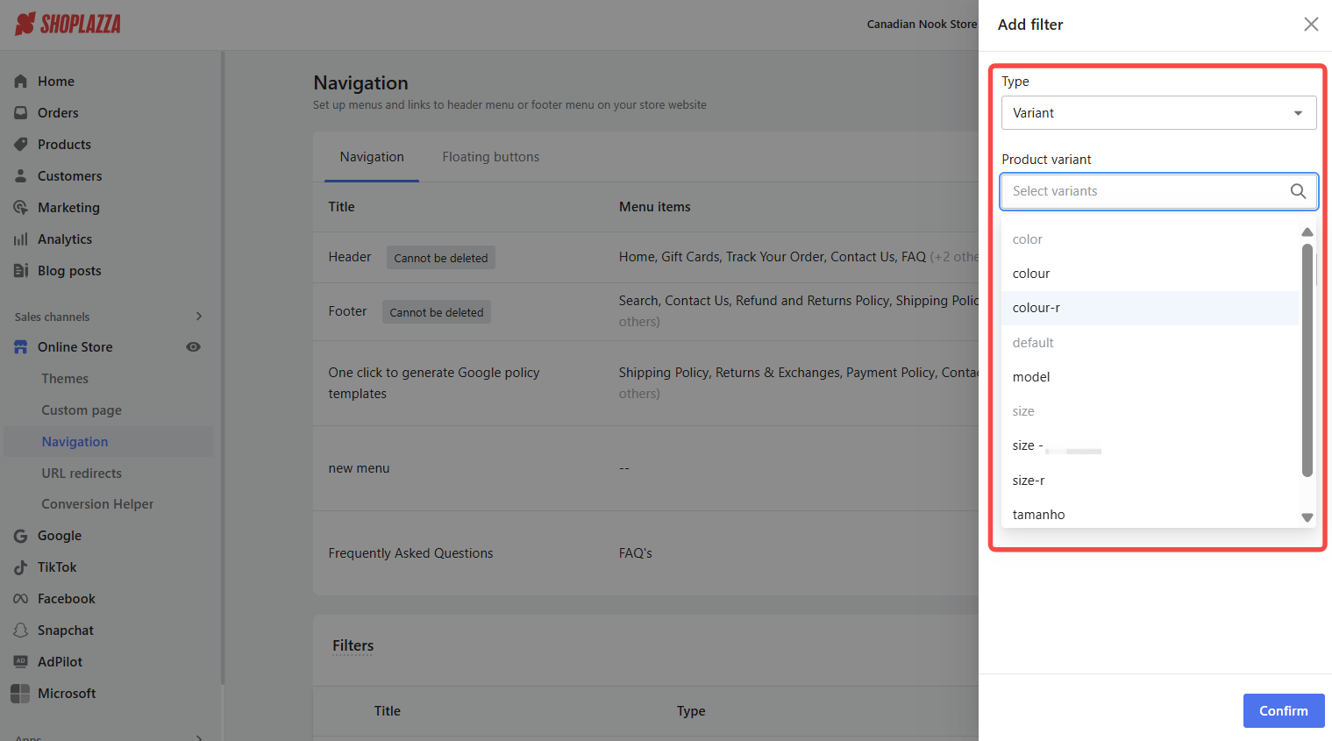This screenshot has height=741, width=1332.
Task: Select the 'model' variant option
Action: (x=1150, y=376)
